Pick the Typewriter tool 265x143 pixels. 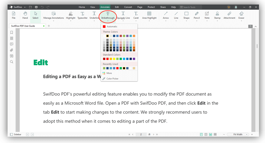83,15
